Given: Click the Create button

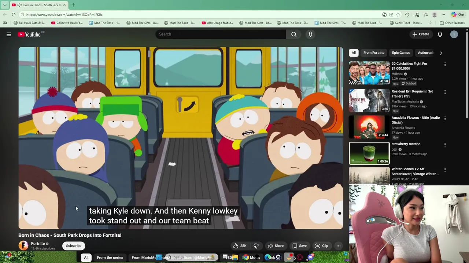Looking at the screenshot, I should point(421,34).
